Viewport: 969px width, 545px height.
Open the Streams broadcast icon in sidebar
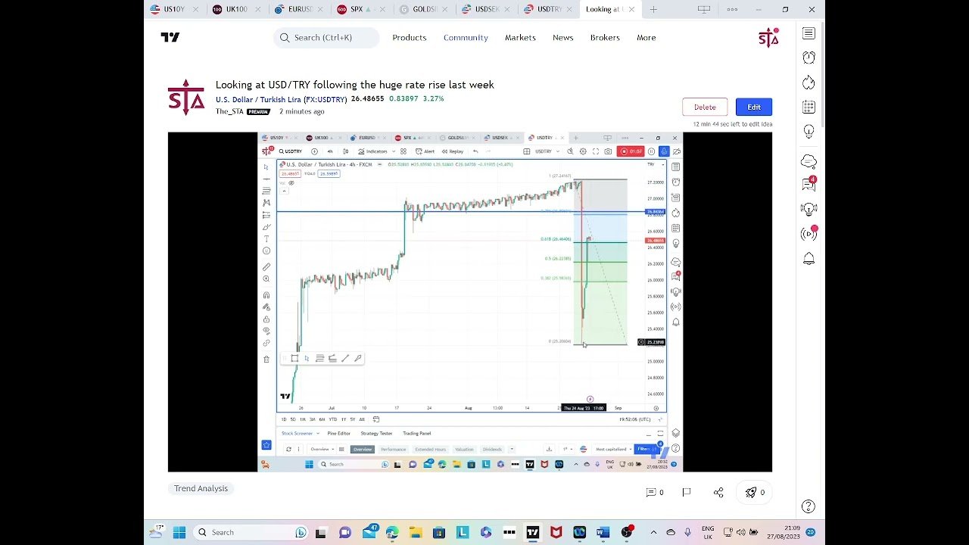click(809, 234)
